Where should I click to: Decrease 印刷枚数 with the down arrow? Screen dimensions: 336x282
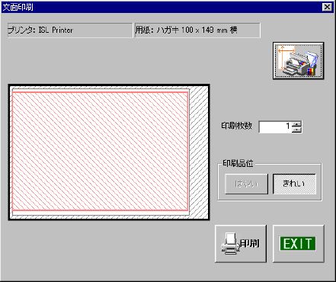[296, 130]
